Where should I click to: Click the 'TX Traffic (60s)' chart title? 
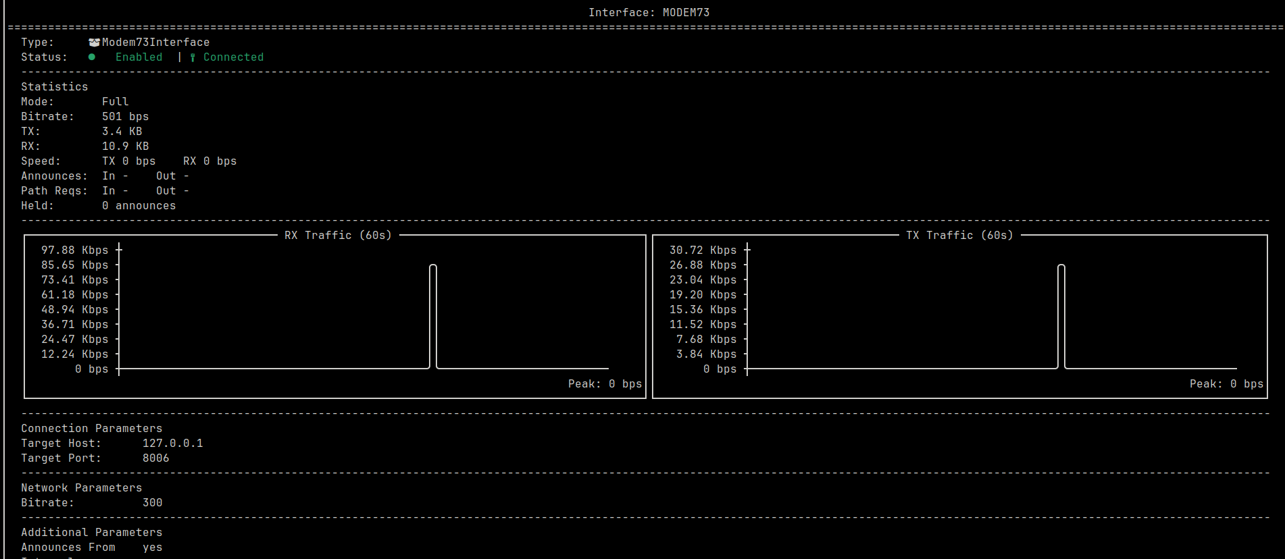[x=960, y=236]
